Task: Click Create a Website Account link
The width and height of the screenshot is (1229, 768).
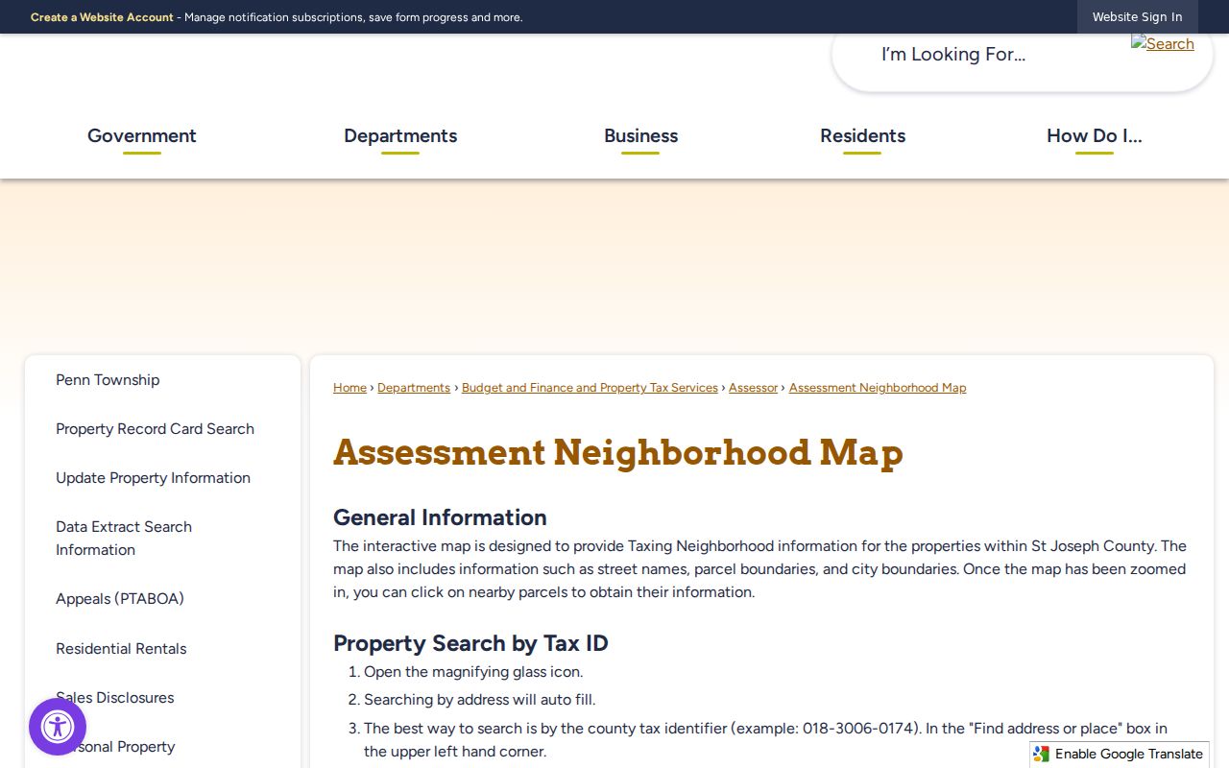Action: 102,17
